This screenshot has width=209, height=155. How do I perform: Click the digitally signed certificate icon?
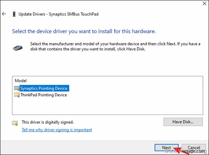tap(15, 123)
